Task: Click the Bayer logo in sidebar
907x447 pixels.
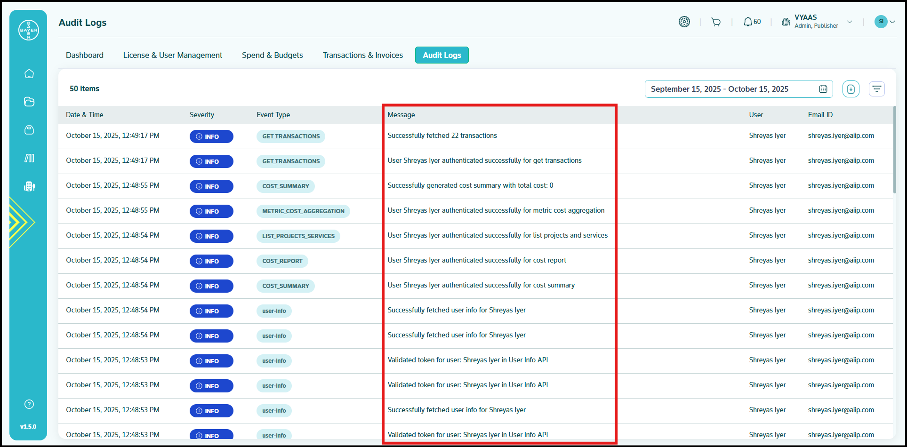Action: point(29,30)
